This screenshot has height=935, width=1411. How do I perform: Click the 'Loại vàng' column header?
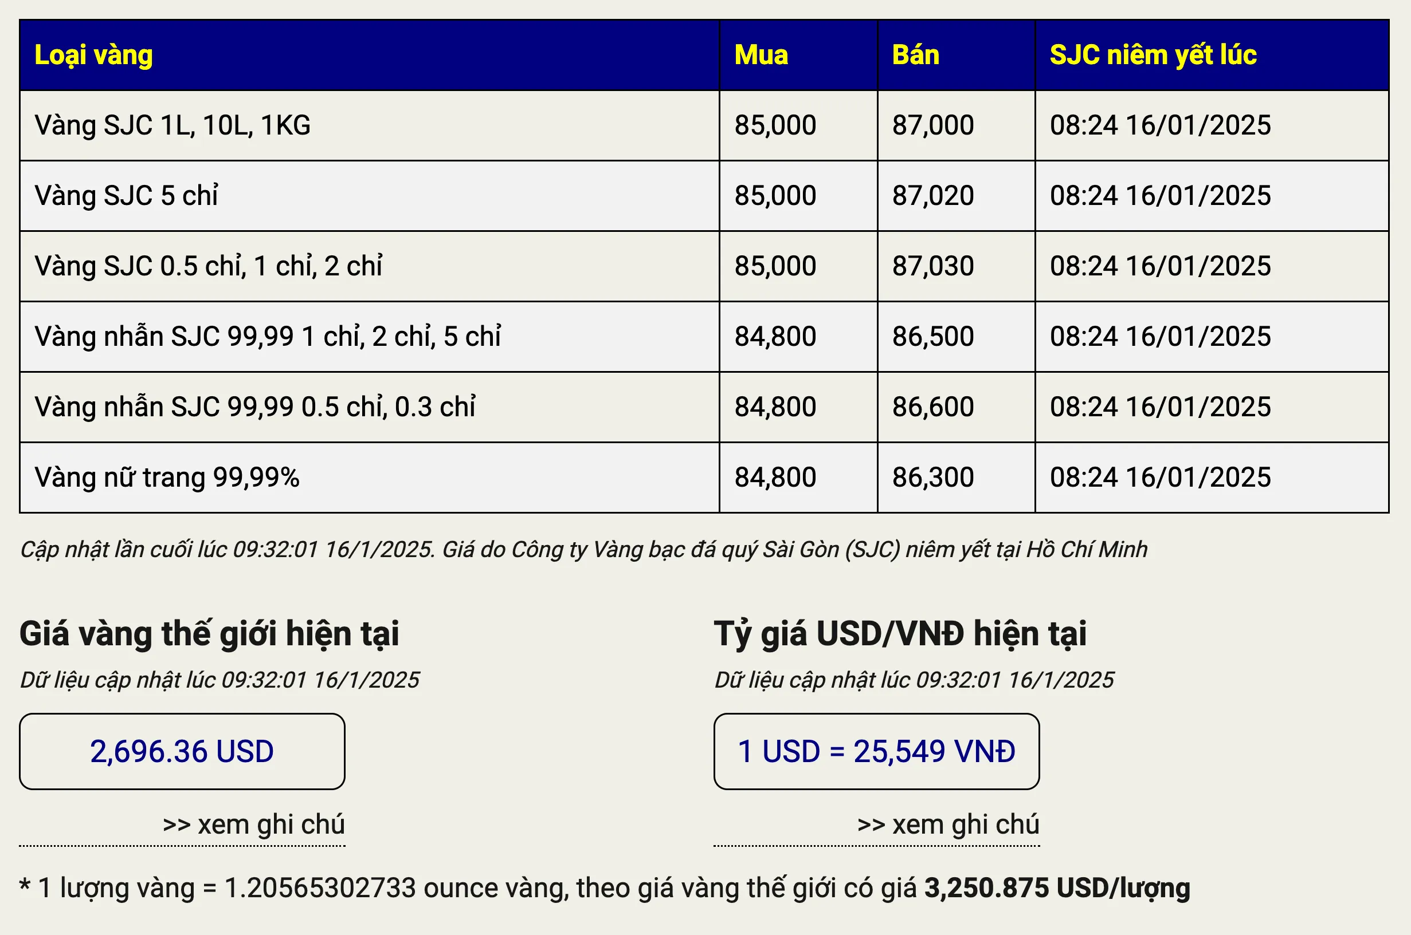[x=94, y=55]
